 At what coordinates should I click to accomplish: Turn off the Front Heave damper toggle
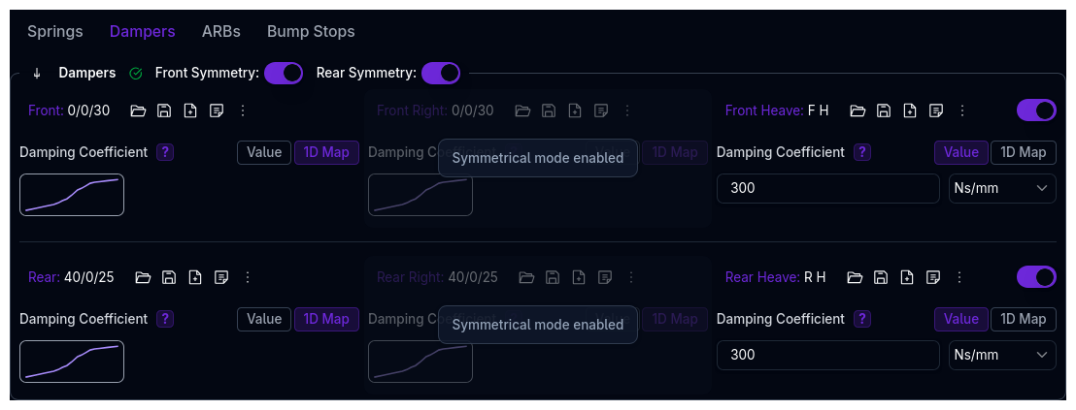[x=1036, y=110]
